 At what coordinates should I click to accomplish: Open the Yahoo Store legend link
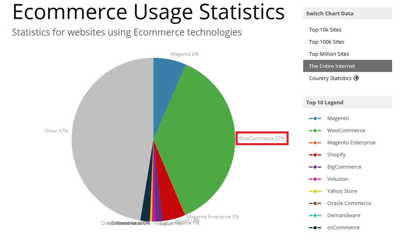tap(342, 191)
